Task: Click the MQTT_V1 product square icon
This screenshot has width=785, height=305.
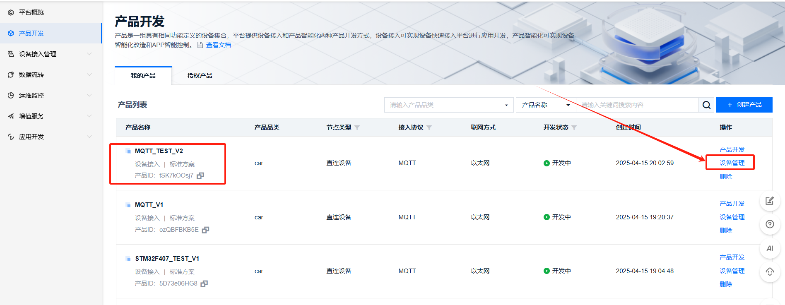Action: coord(128,205)
